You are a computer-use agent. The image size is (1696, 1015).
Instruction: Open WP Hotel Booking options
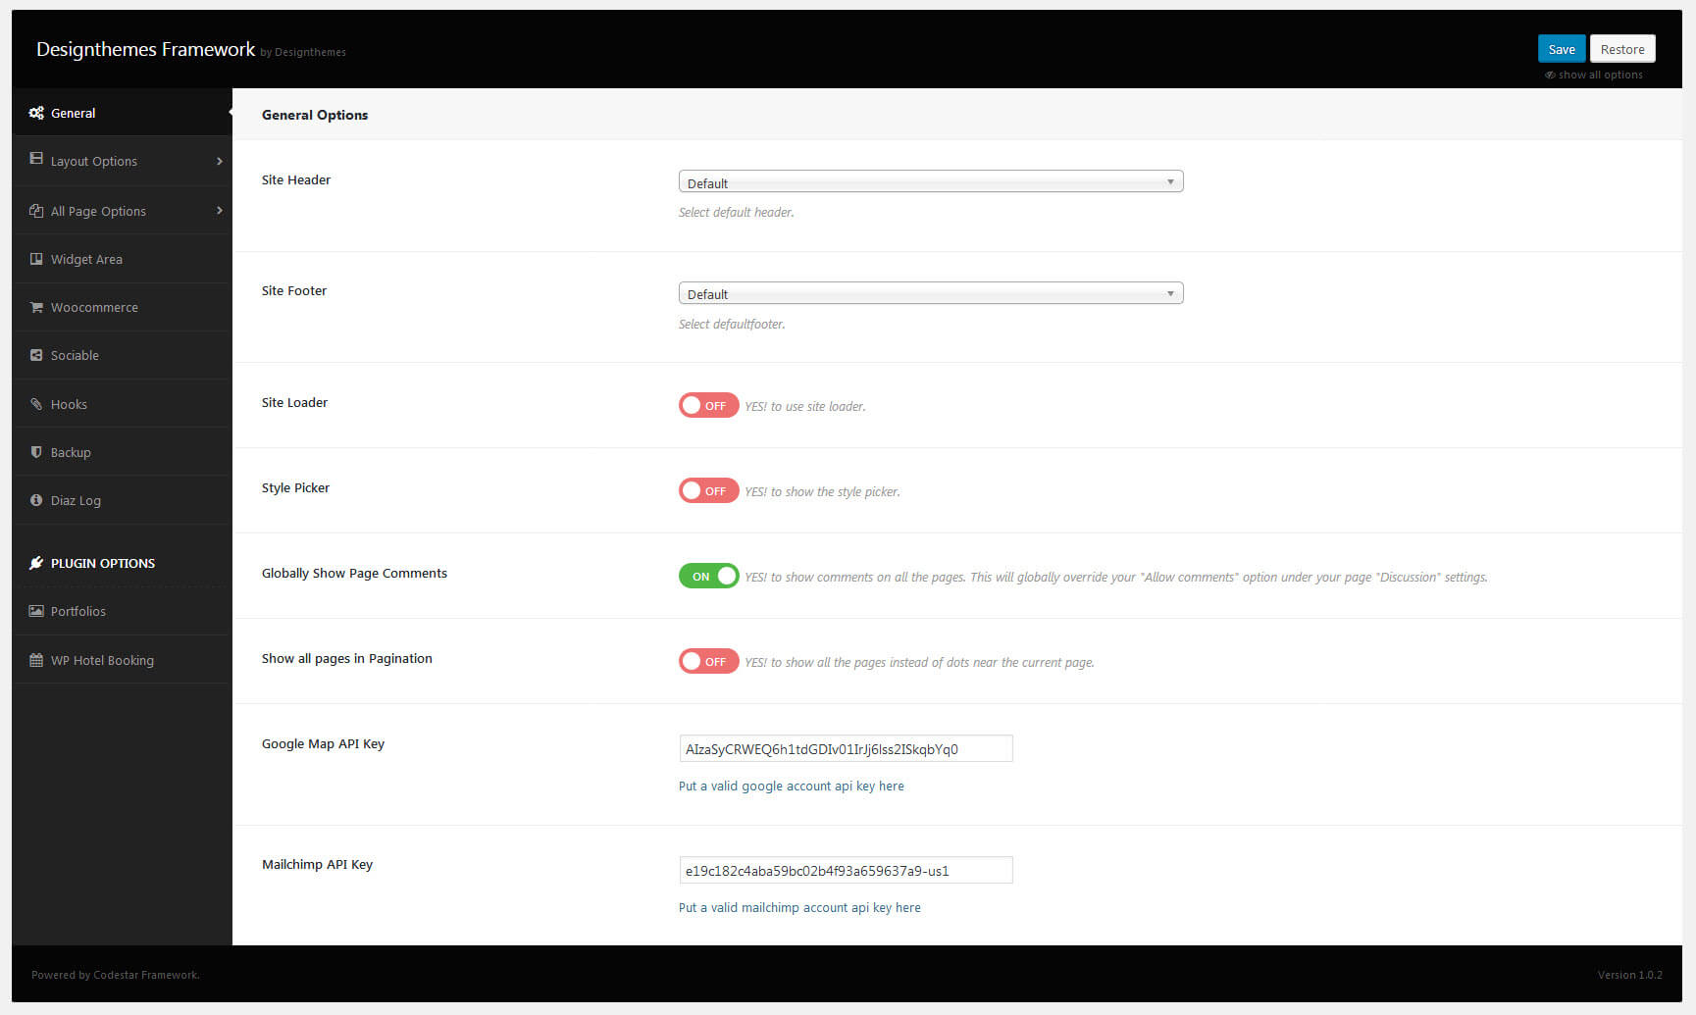tap(122, 660)
